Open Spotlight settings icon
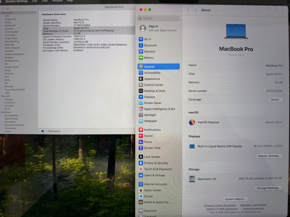Image resolution: width=290 pixels, height=217 pixels. [x=141, y=115]
